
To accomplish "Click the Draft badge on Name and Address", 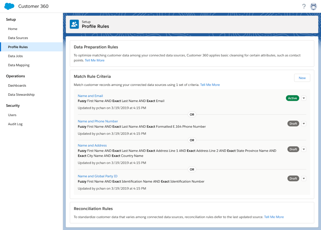I will click(x=293, y=149).
